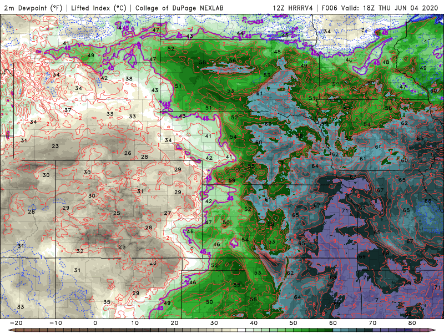
Task: Click the dewpoint value 23 on map
Action: (55, 146)
